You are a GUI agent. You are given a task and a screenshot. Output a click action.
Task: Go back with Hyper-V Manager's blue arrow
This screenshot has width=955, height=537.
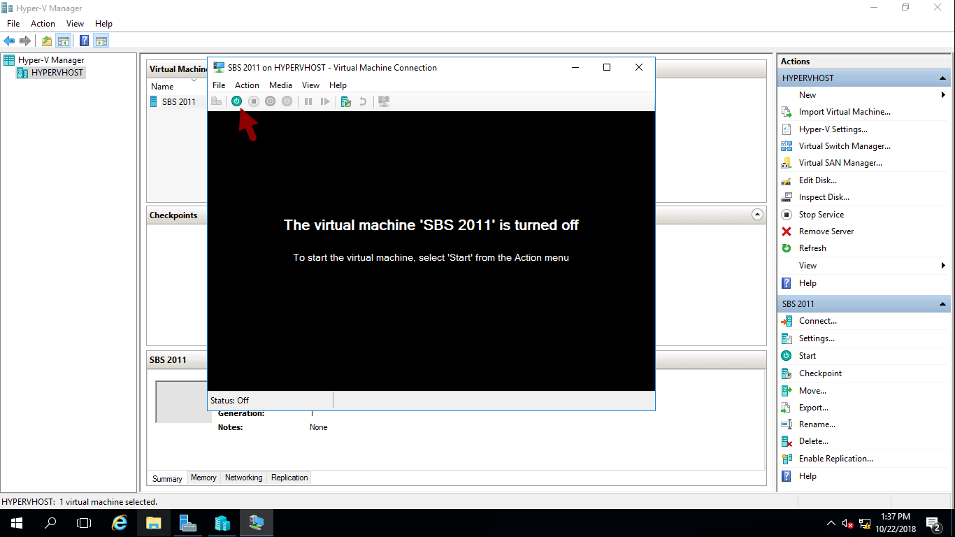coord(9,41)
